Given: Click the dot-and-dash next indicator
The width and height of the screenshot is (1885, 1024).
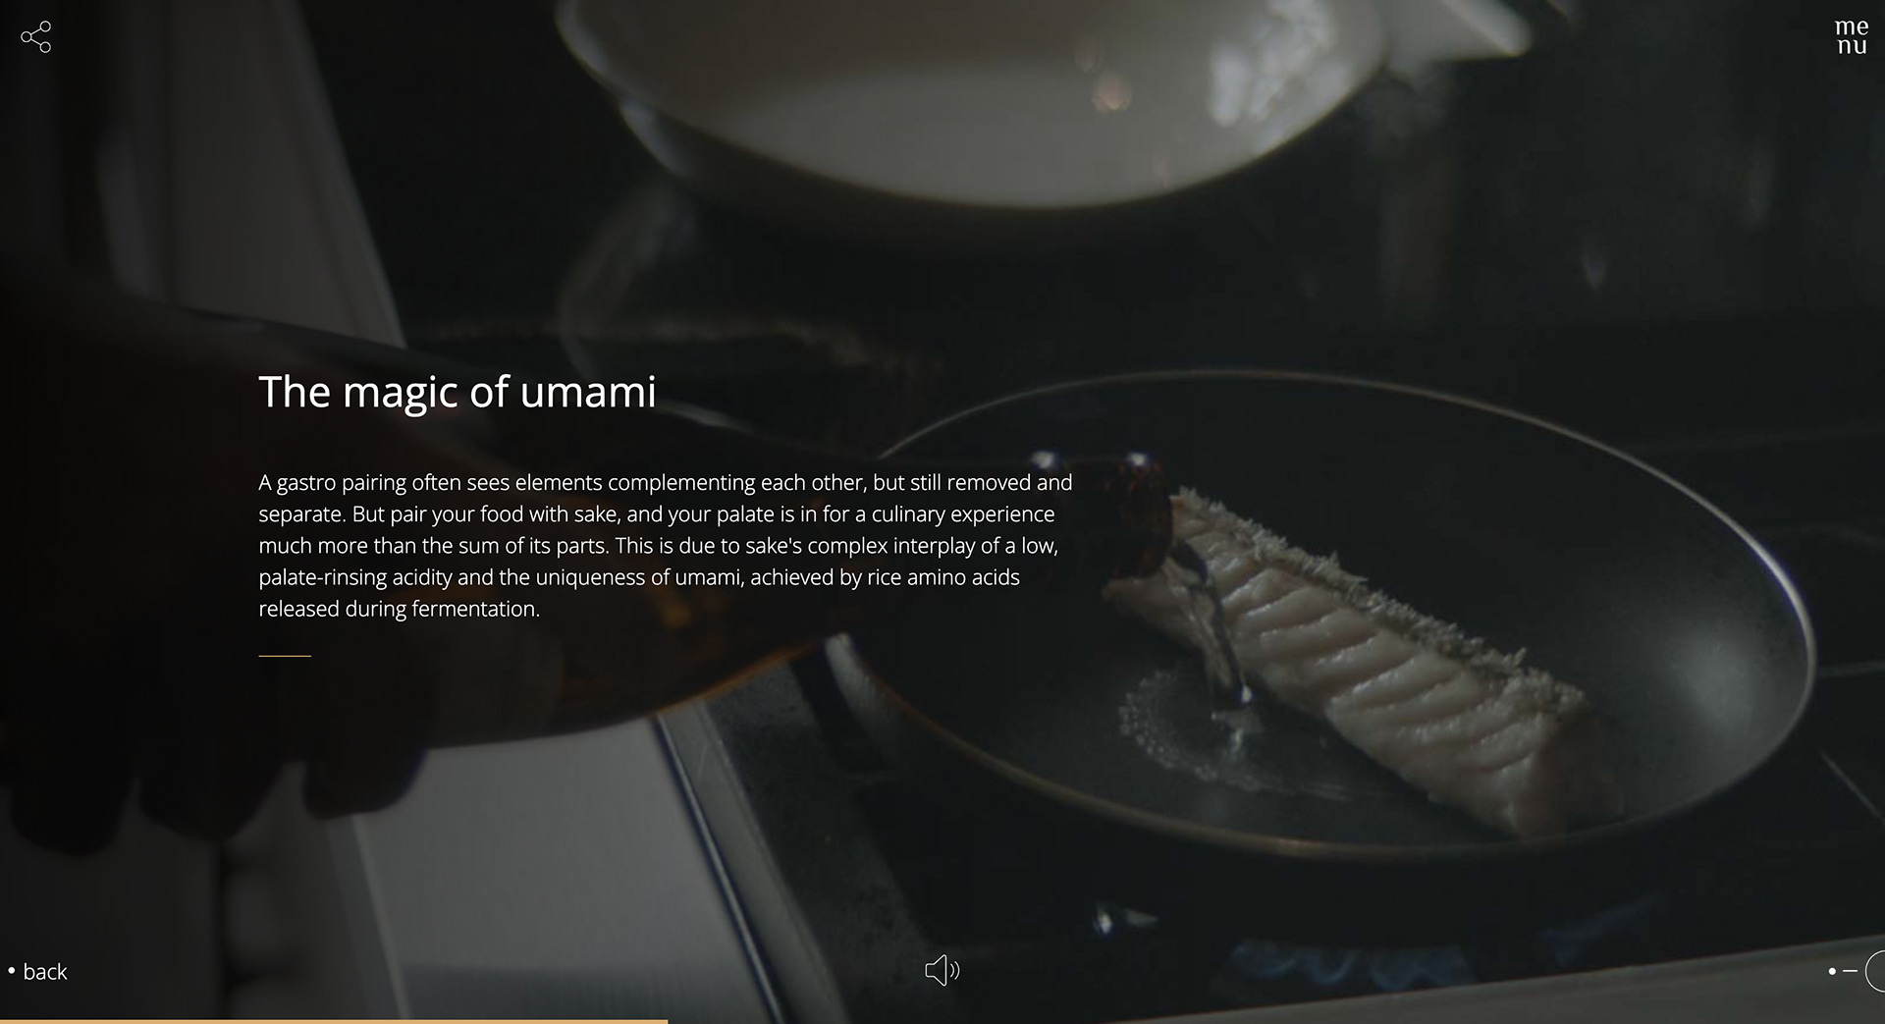Looking at the screenshot, I should [x=1843, y=971].
